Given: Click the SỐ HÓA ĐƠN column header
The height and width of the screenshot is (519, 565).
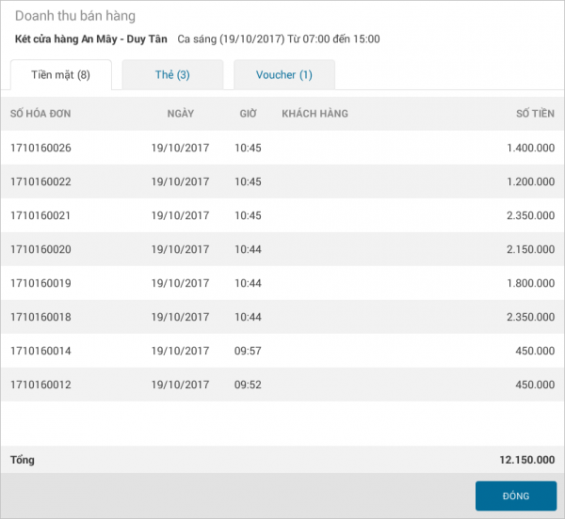Looking at the screenshot, I should pos(40,114).
